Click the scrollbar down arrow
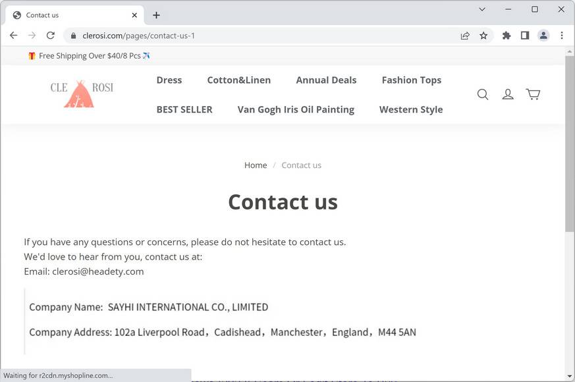 coord(570,376)
